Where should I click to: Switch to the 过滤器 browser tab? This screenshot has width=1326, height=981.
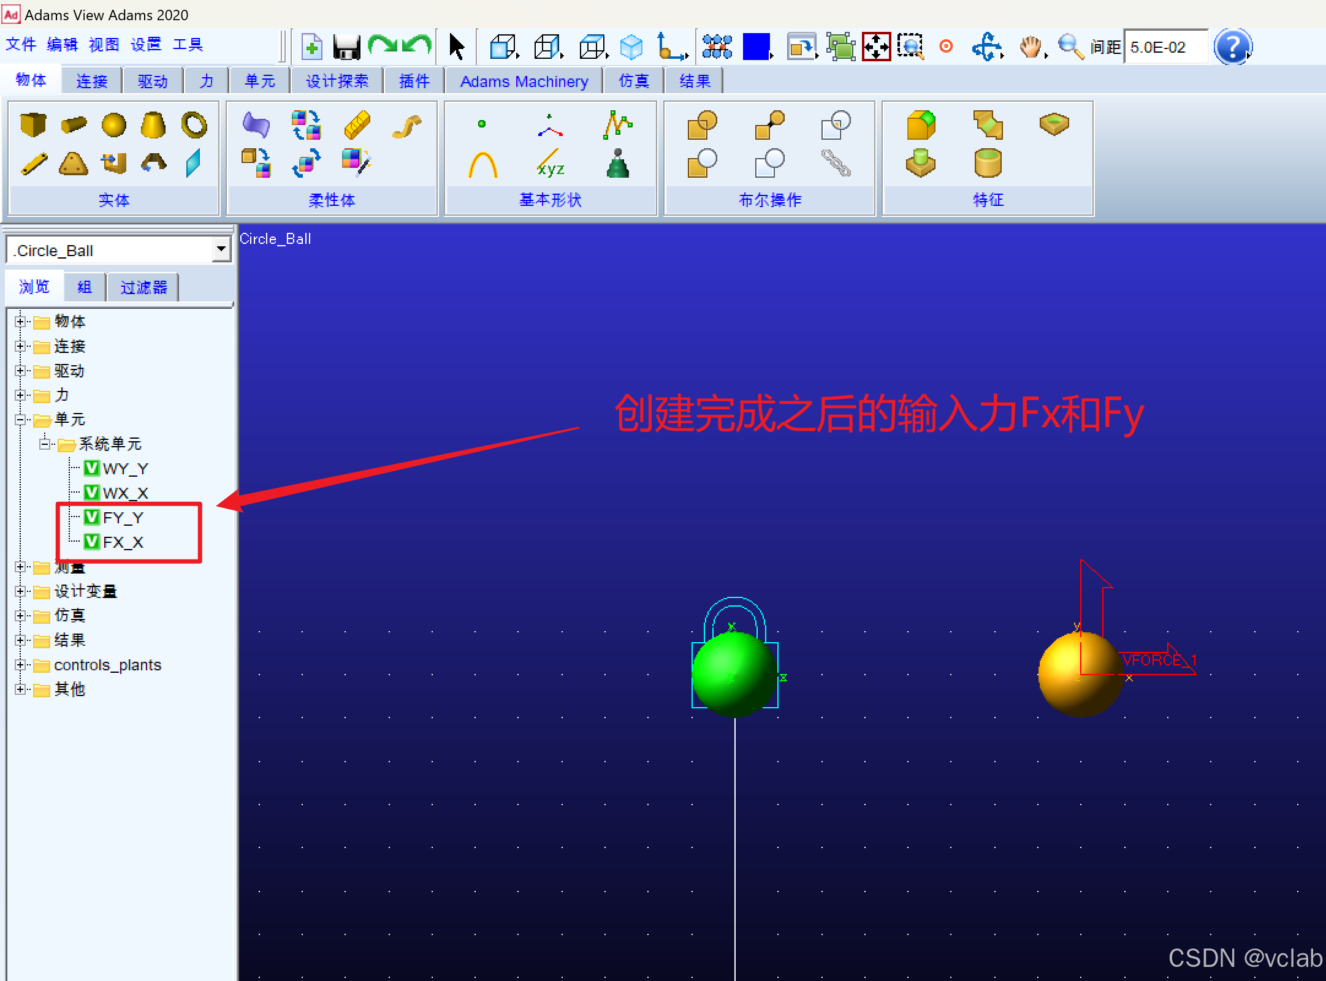[x=143, y=287]
